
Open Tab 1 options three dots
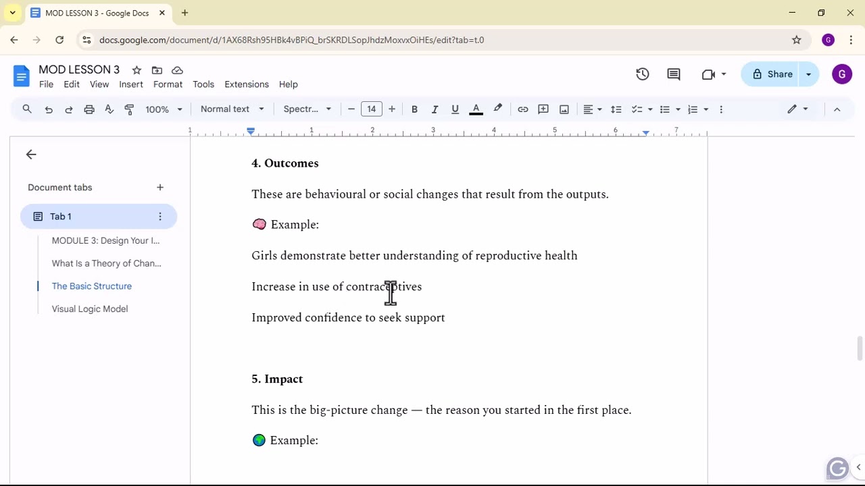[160, 217]
